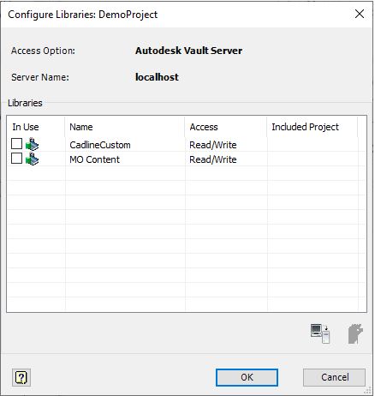Screen dimensions: 375x396
Task: Close the Configure Libraries dialog
Action: [360, 14]
